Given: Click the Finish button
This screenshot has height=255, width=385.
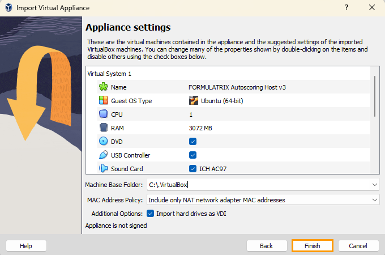Looking at the screenshot, I should click(313, 246).
